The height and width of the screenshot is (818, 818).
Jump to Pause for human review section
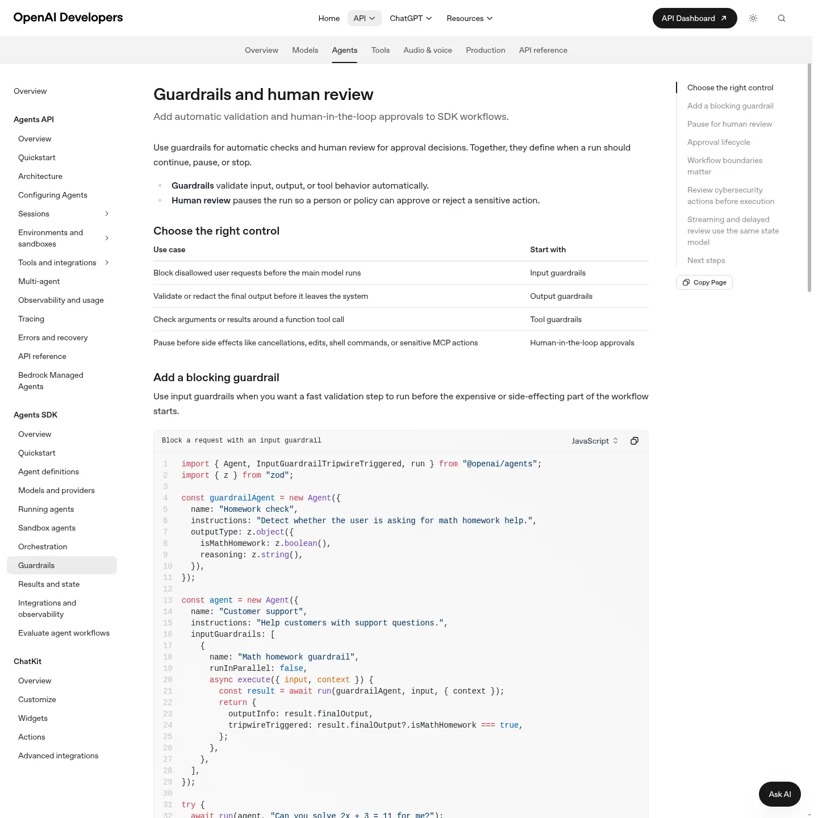point(730,124)
